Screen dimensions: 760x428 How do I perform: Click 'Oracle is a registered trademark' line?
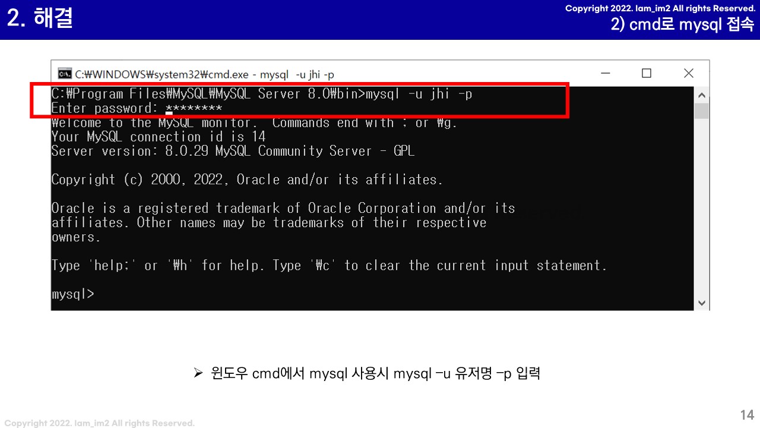tap(283, 208)
